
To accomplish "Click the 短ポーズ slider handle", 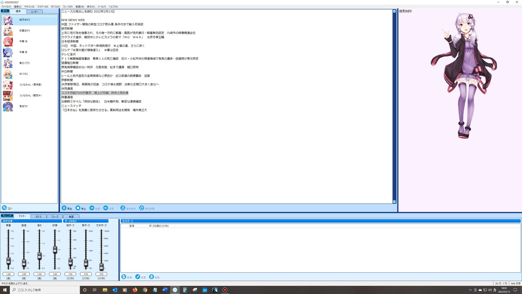I will [x=70, y=262].
